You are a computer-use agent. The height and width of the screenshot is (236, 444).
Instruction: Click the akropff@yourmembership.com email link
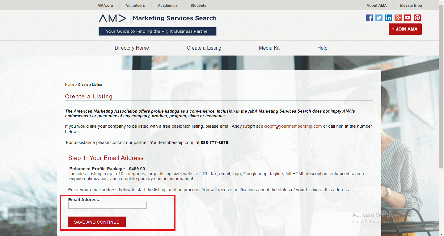point(291,126)
